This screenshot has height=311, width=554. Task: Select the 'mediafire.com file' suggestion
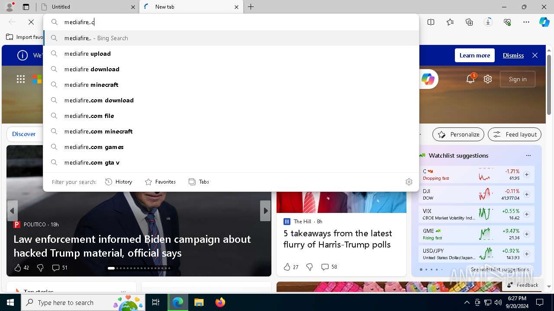(x=231, y=116)
